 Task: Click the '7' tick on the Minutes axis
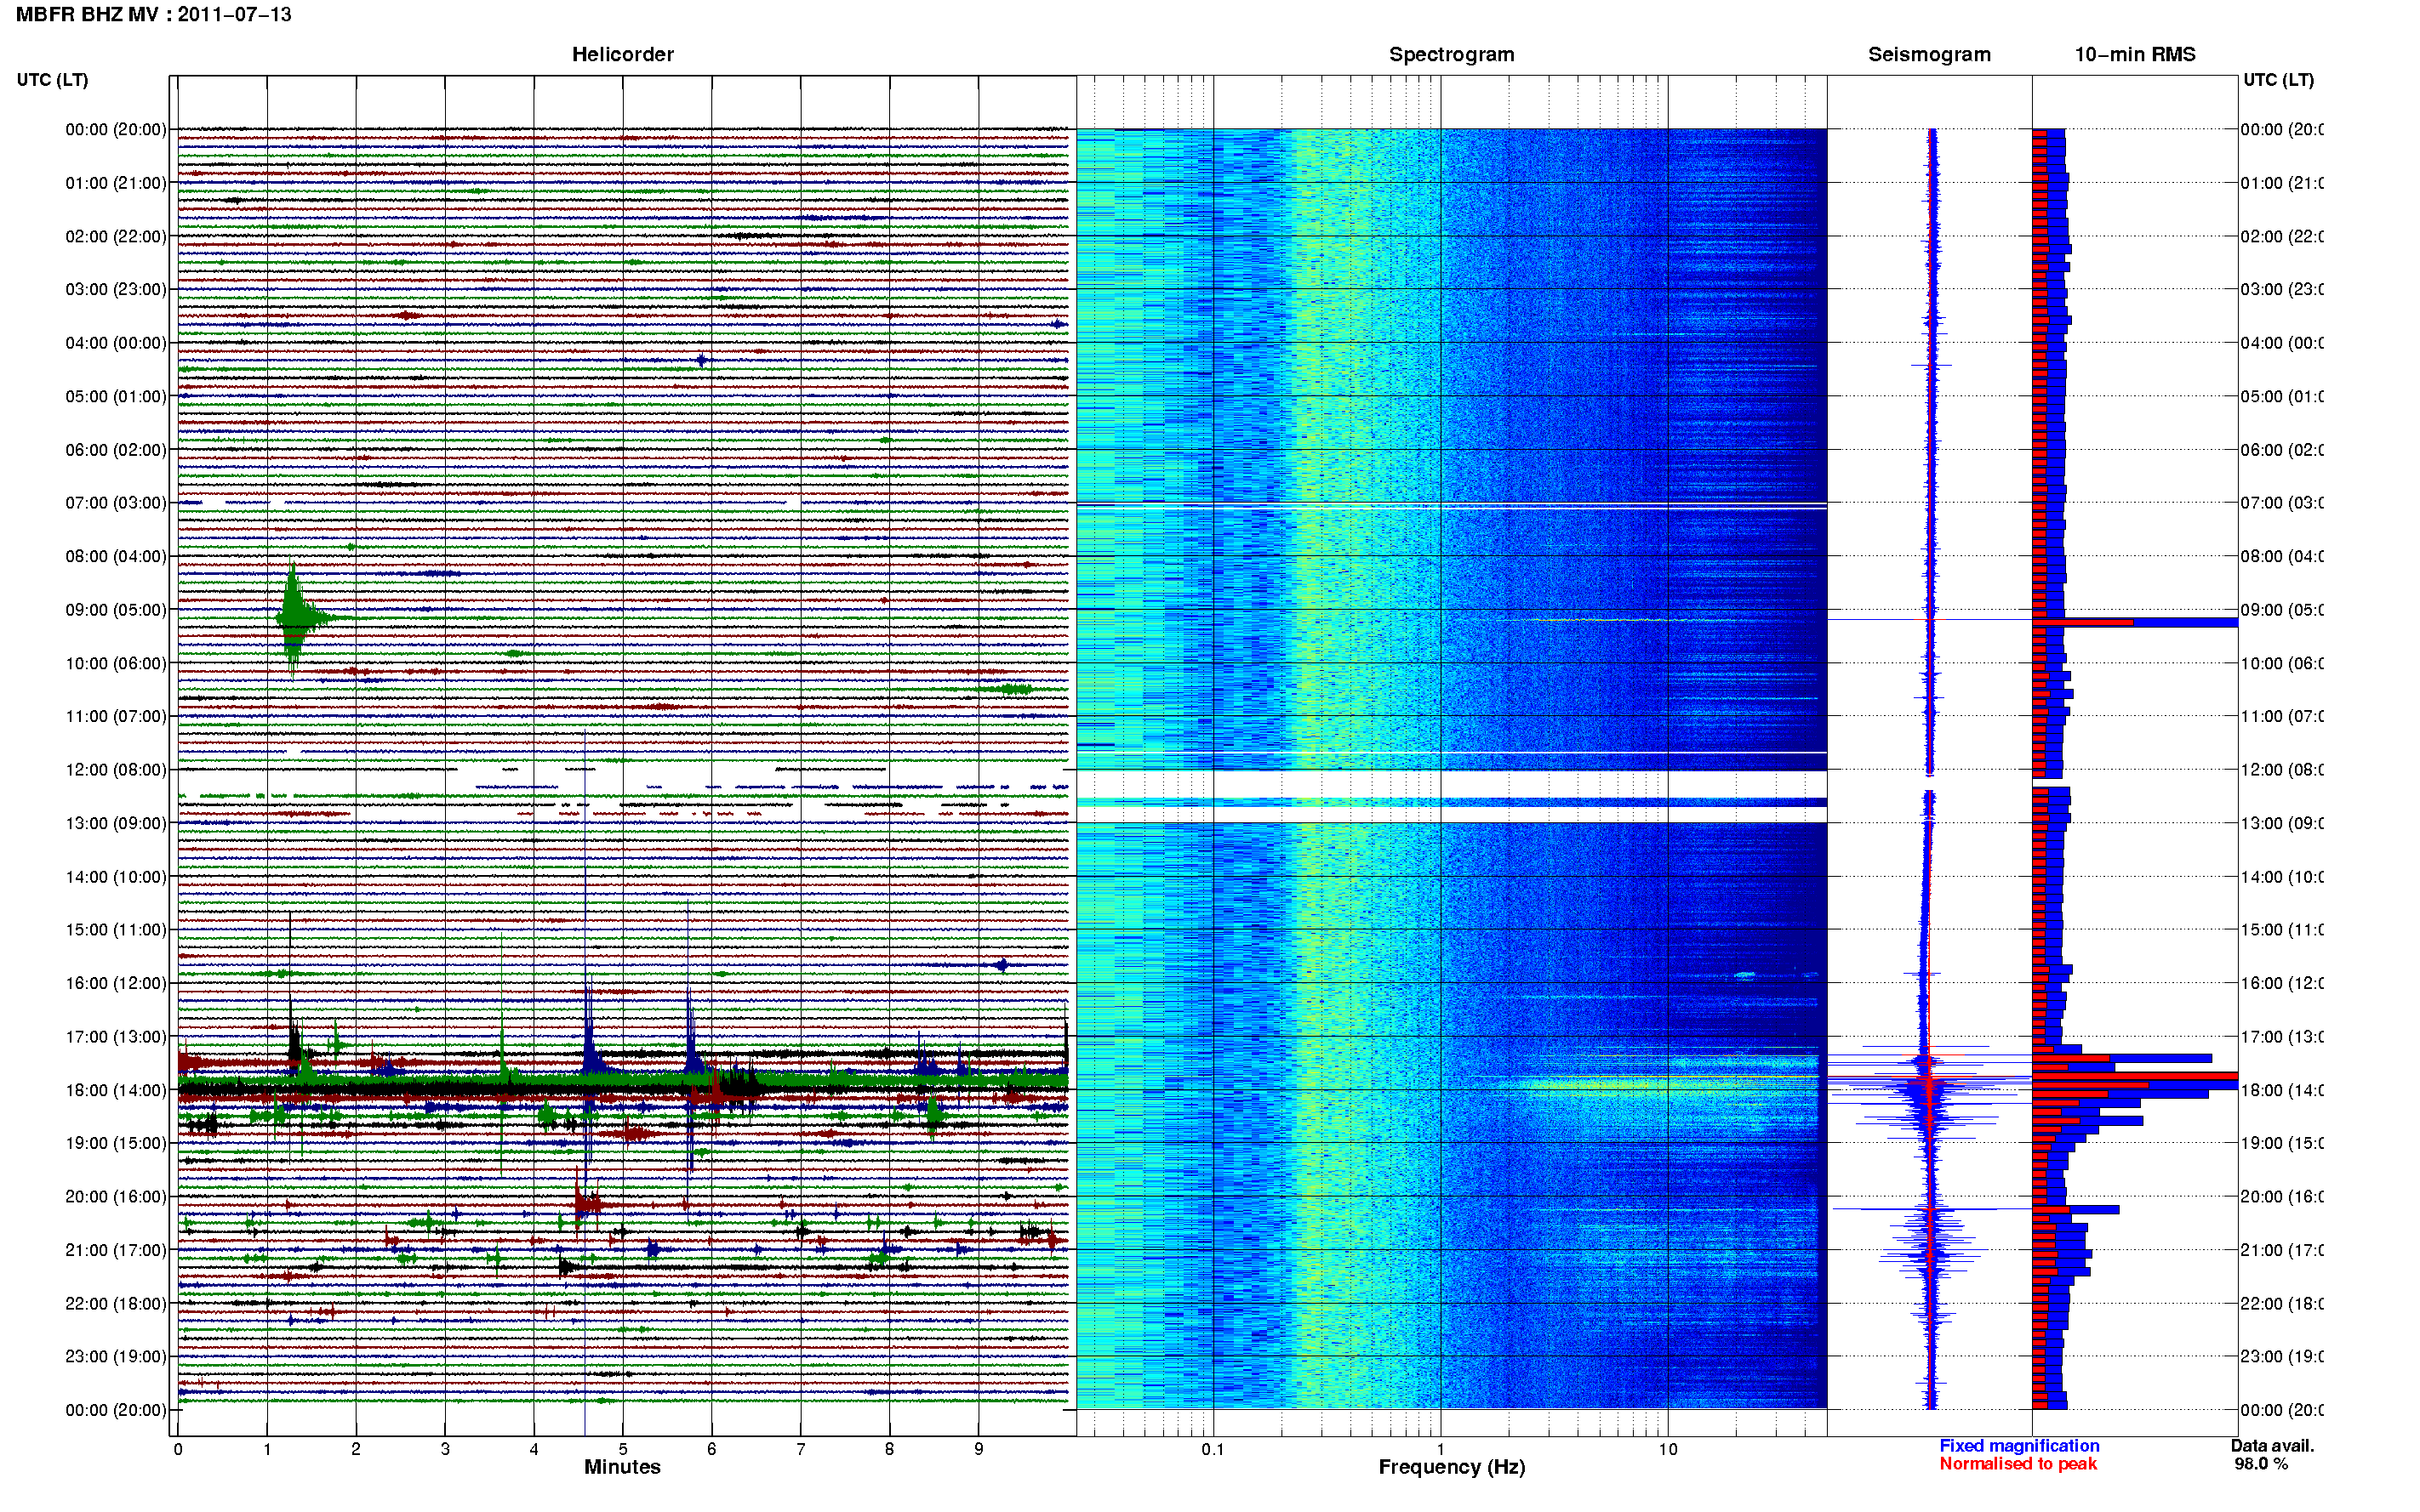(801, 1449)
